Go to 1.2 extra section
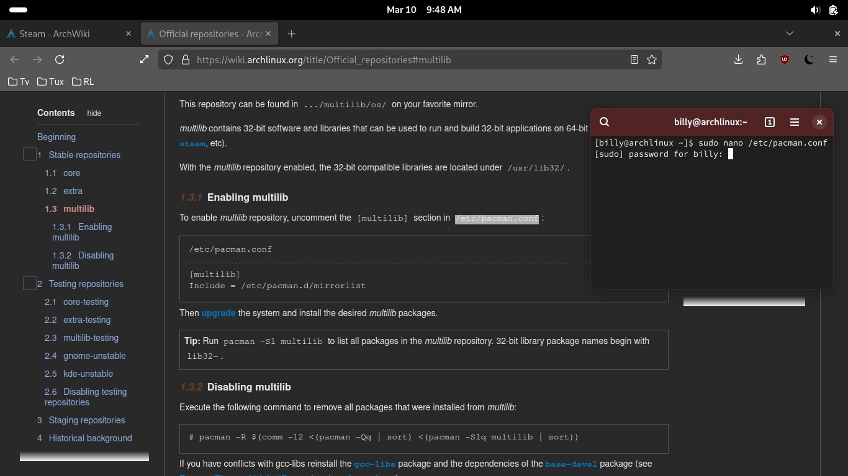This screenshot has width=848, height=476. 63,191
